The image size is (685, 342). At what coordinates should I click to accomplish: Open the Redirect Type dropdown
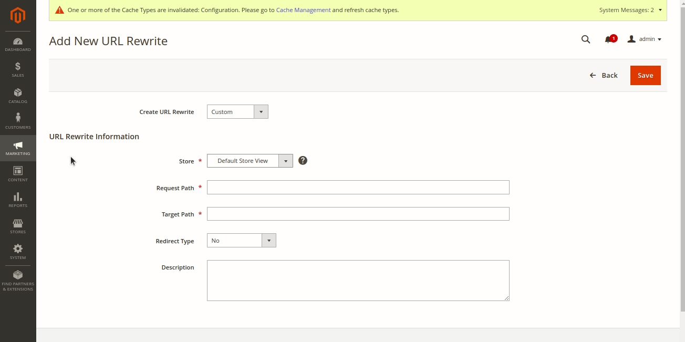(x=242, y=241)
